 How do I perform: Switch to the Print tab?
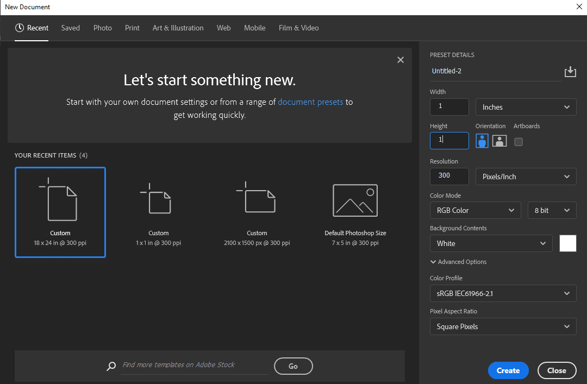[132, 28]
